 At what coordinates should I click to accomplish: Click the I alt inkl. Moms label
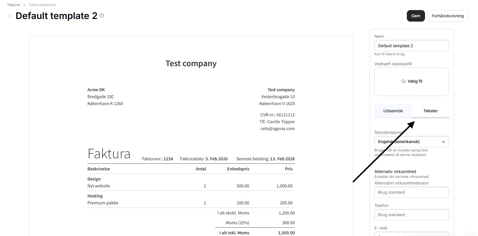point(234,233)
